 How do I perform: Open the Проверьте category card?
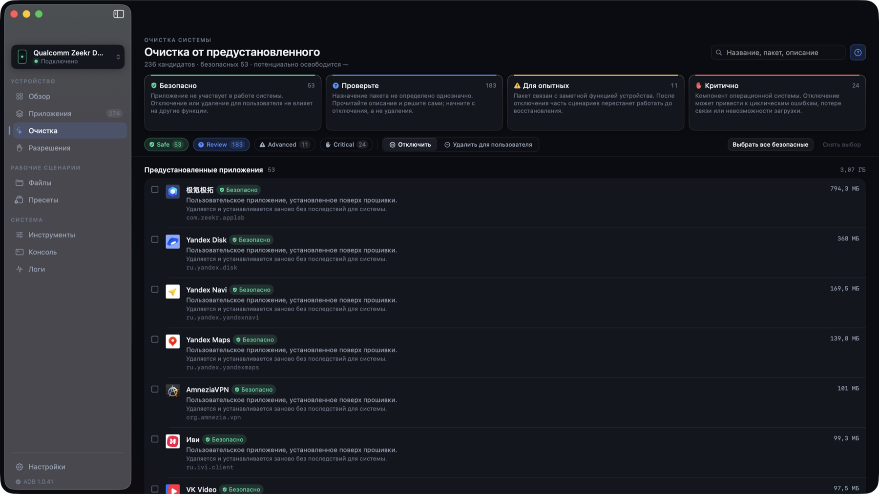pos(414,102)
